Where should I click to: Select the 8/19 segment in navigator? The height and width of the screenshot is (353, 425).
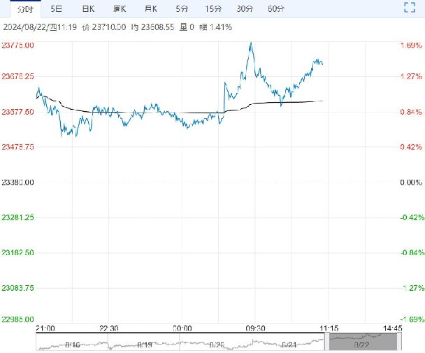[145, 343]
